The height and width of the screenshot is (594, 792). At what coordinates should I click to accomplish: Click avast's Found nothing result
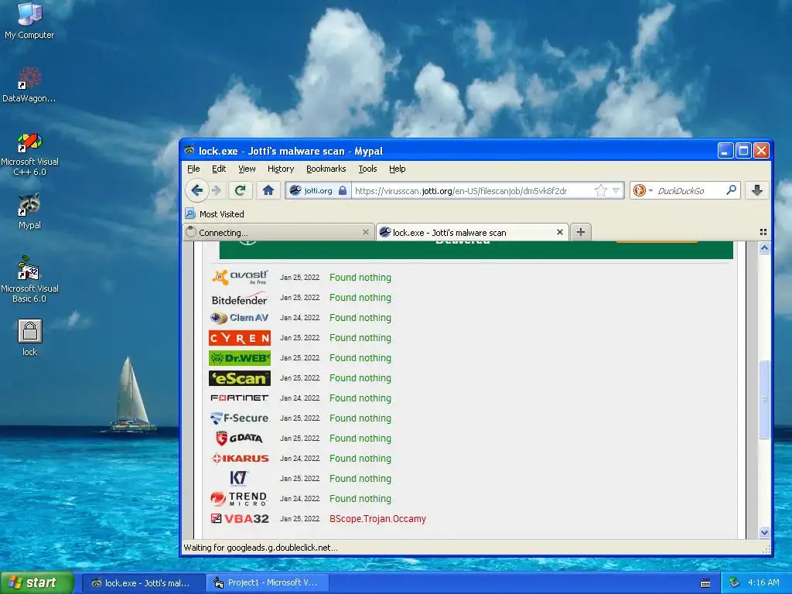[x=360, y=278]
